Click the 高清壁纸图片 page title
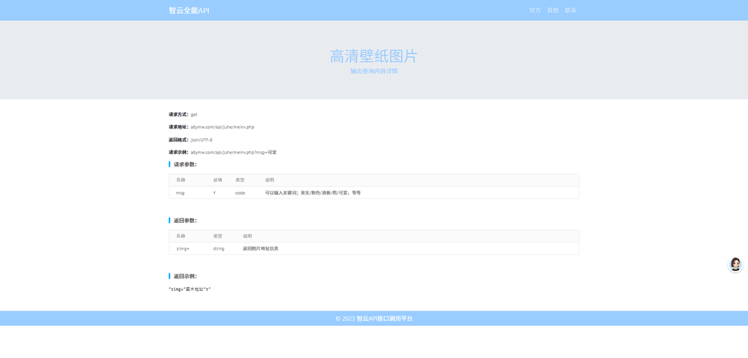This screenshot has height=358, width=748. tap(373, 56)
